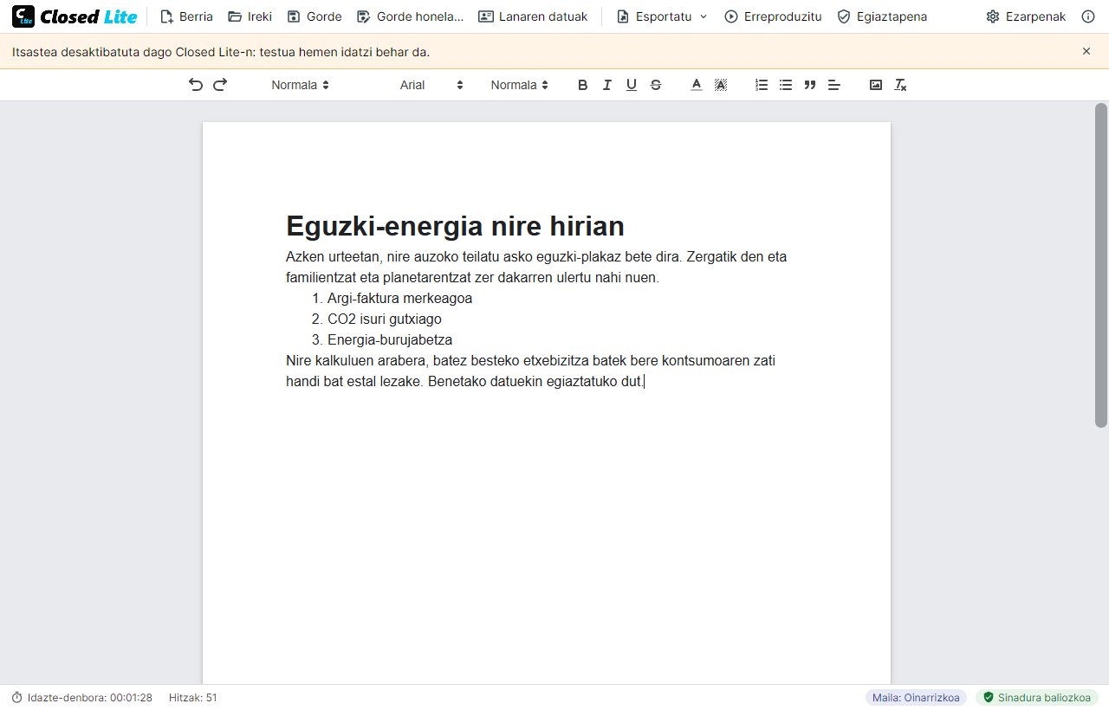
Task: Open a file with Ireki
Action: 250,16
